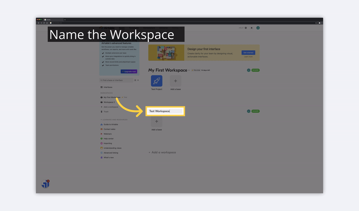Image resolution: width=359 pixels, height=211 pixels.
Task: Open Advanced linking resource link
Action: 109,153
